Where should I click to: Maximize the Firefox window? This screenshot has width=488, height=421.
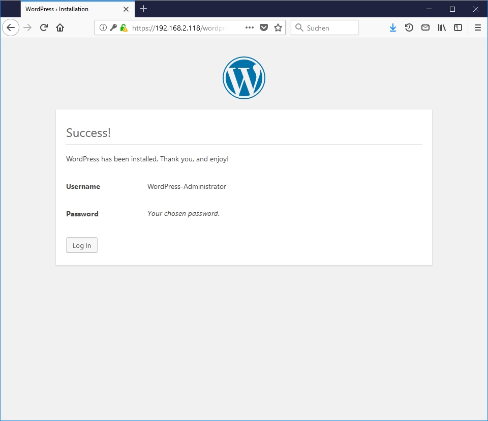click(x=452, y=9)
